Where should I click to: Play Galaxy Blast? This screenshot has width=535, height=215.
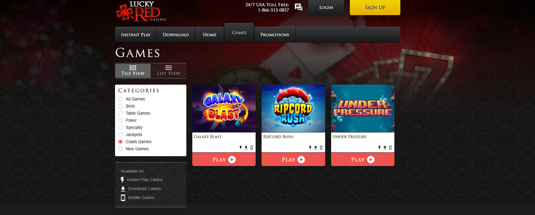pyautogui.click(x=224, y=160)
